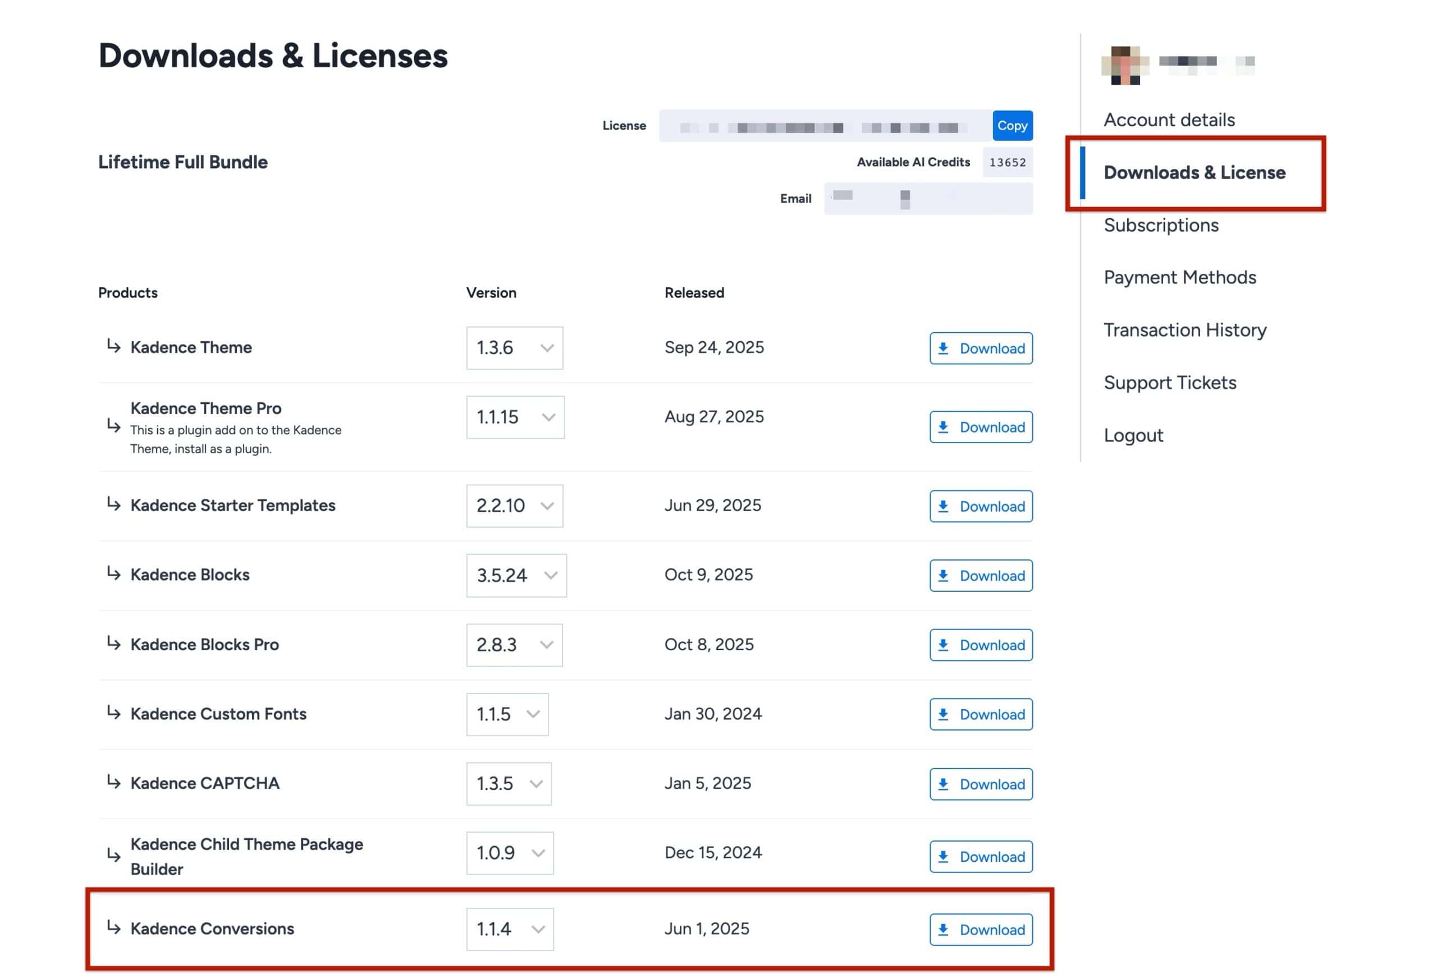Click the Download icon for Kadence Theme
This screenshot has height=974, width=1437.
tap(944, 348)
